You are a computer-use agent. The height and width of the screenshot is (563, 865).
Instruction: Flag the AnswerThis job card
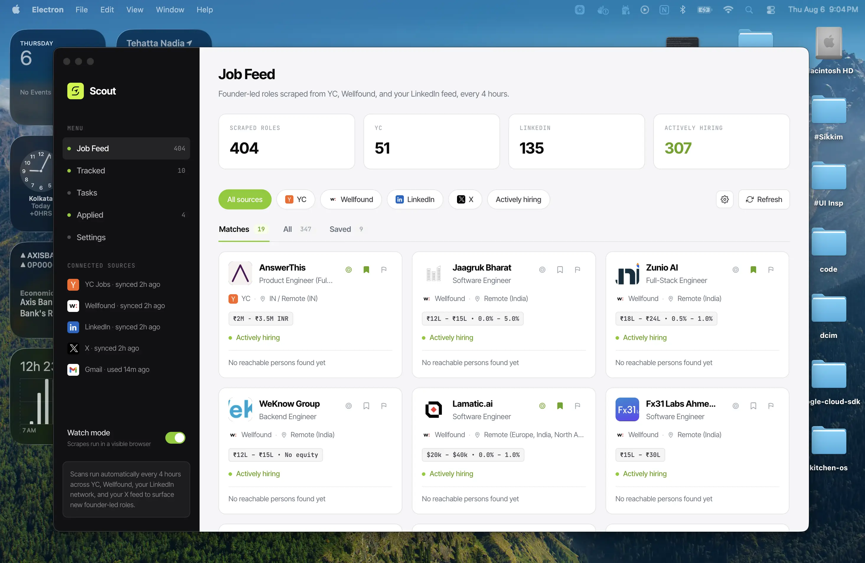(x=384, y=269)
